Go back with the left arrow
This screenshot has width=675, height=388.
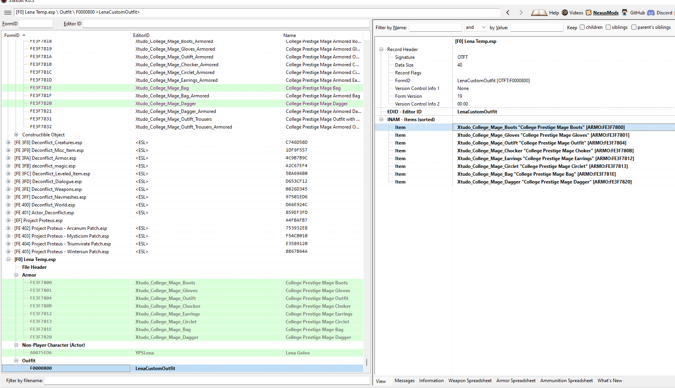click(508, 12)
